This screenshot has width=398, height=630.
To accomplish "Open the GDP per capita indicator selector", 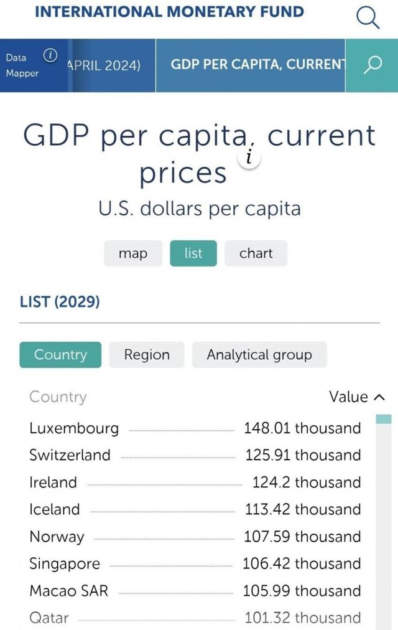I will click(257, 65).
